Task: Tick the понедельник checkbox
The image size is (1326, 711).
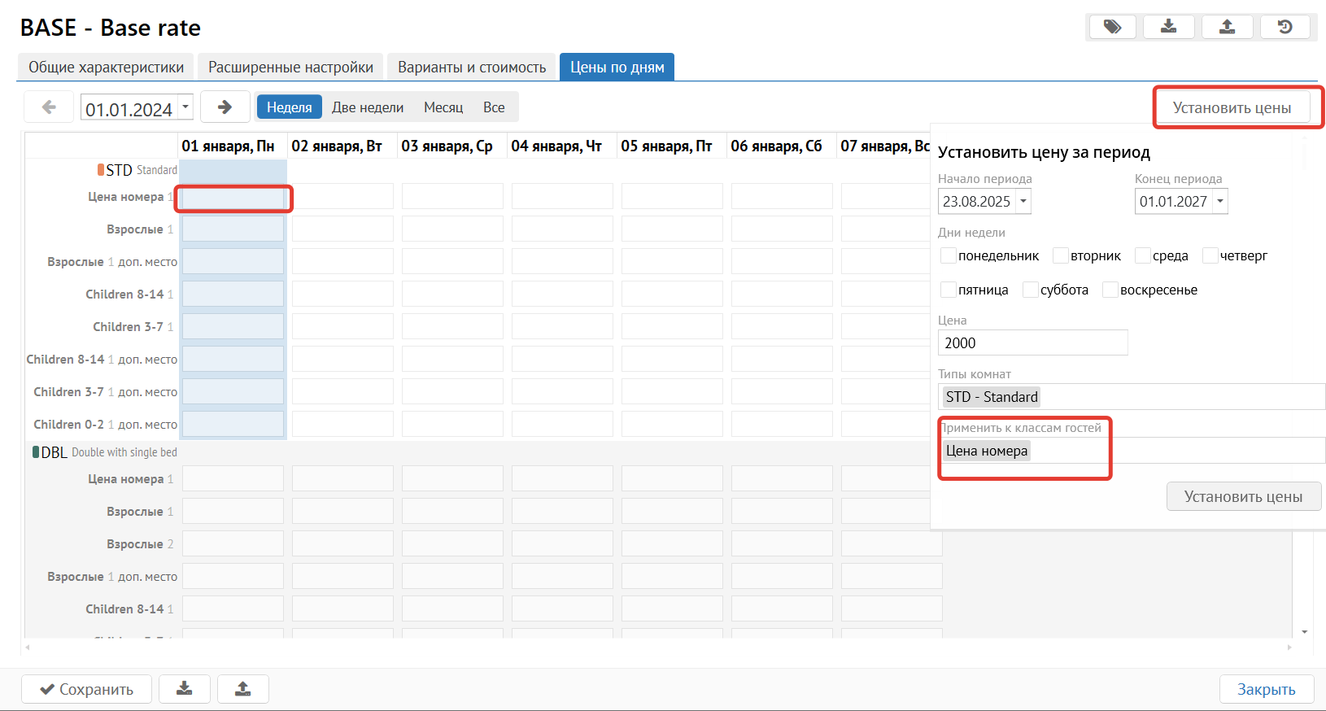Action: 948,255
